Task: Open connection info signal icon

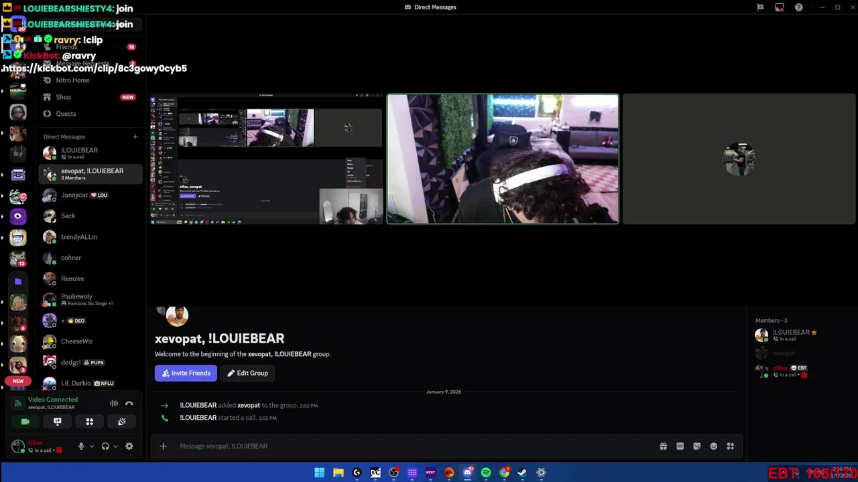Action: (x=18, y=403)
